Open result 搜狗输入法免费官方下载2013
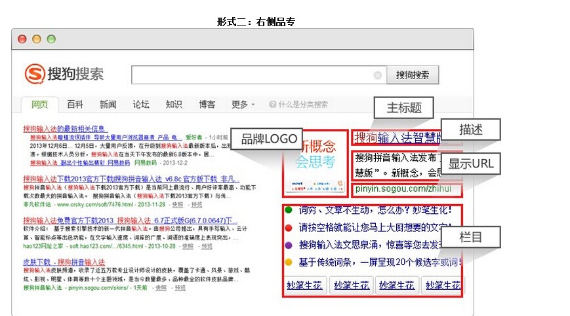Screen dimensions: 570x316 (130, 220)
